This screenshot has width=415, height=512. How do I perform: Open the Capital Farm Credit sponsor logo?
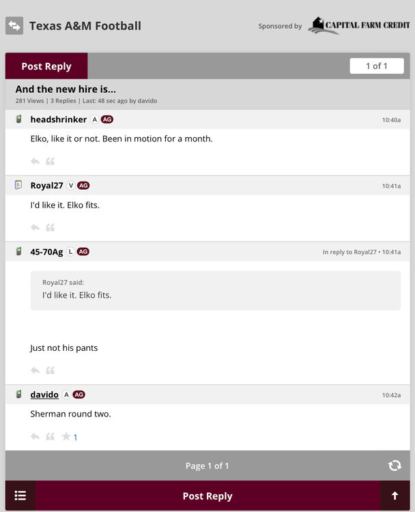(x=358, y=26)
